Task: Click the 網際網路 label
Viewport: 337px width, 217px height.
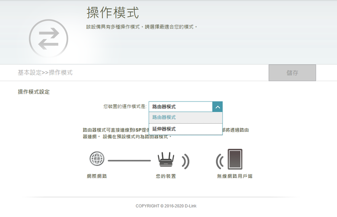Action: (x=97, y=176)
